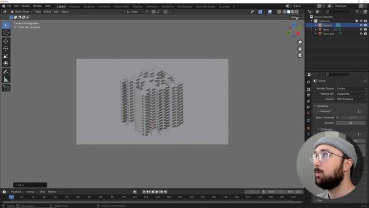Select the Move tool
This screenshot has height=208, width=369.
pyautogui.click(x=6, y=41)
